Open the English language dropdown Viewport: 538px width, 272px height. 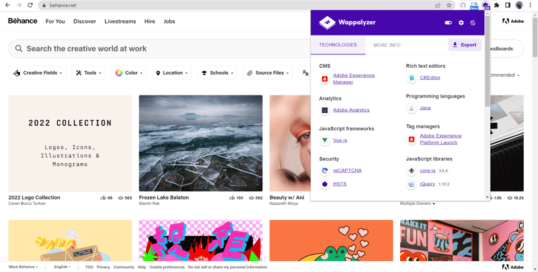[x=62, y=267]
